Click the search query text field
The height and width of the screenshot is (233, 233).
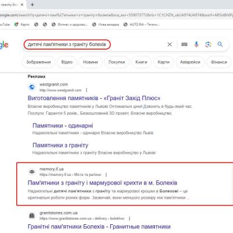[67, 44]
